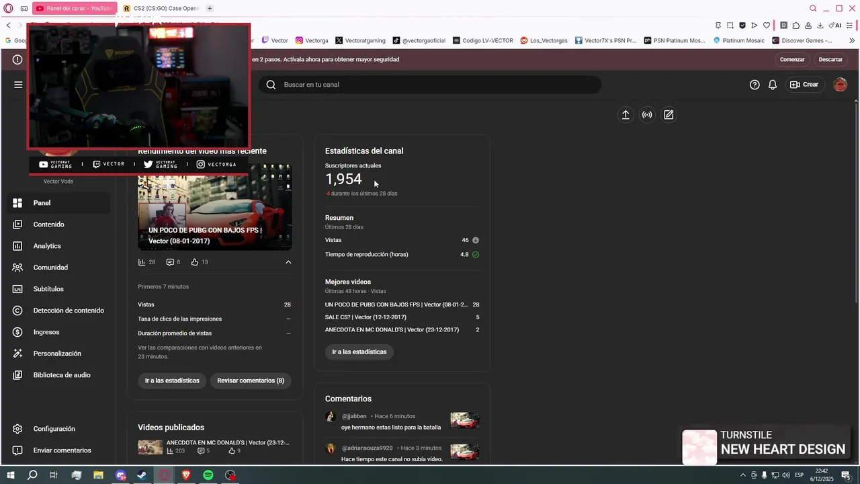The image size is (860, 484).
Task: Switch to the 'CS2 (CS:GO) Case Opening' tab
Action: click(160, 8)
